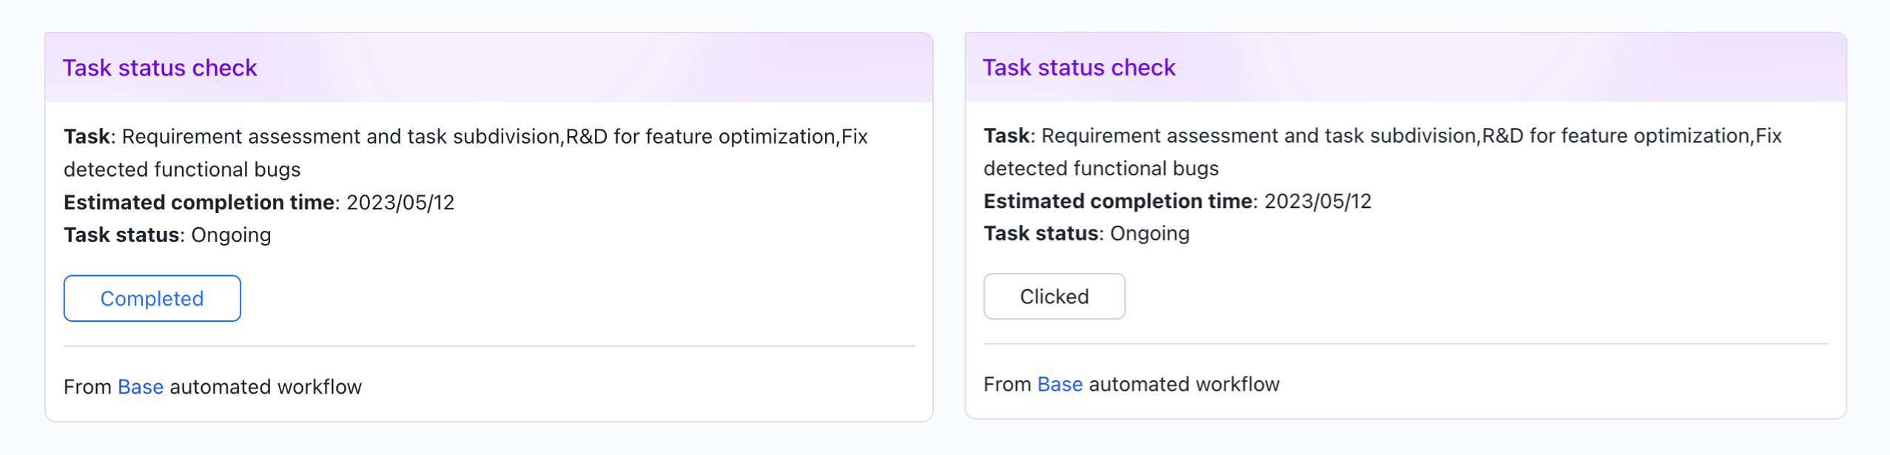Image resolution: width=1890 pixels, height=455 pixels.
Task: Click "Estimated completion time" label in the right card
Action: [1117, 201]
